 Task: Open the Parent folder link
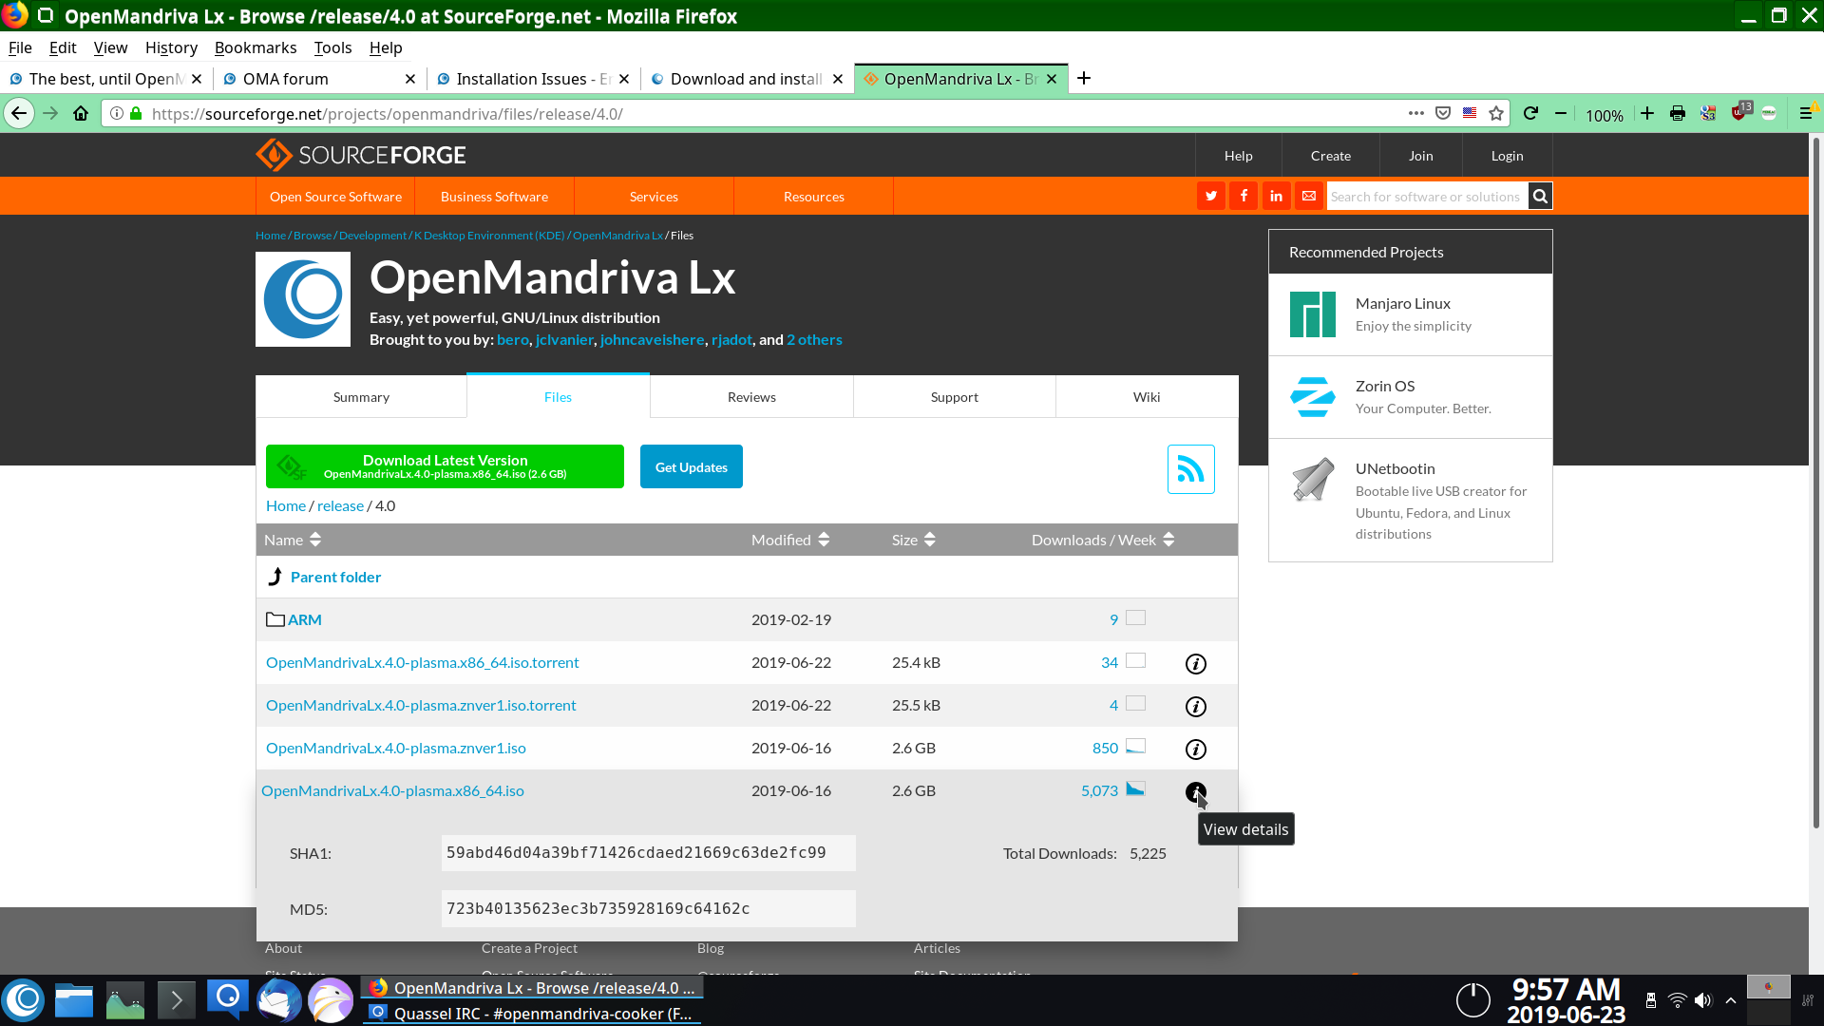pos(335,577)
